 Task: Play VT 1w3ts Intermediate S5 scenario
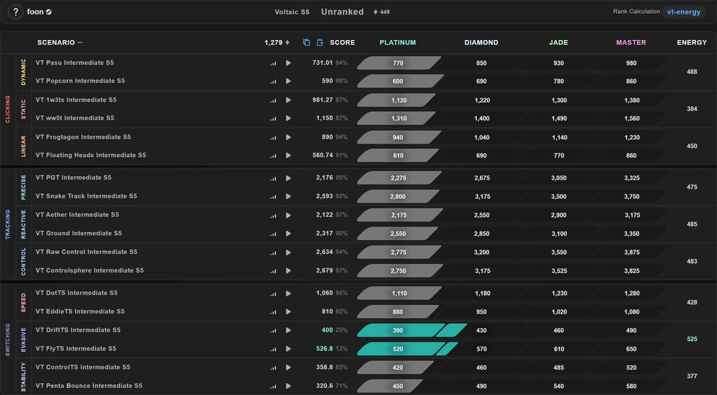click(x=289, y=100)
